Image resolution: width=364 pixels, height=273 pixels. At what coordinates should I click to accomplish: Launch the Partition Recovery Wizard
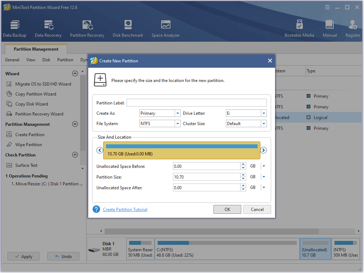click(x=35, y=114)
